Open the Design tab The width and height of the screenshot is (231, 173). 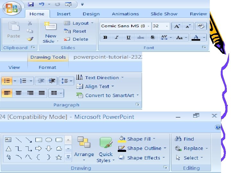point(91,14)
